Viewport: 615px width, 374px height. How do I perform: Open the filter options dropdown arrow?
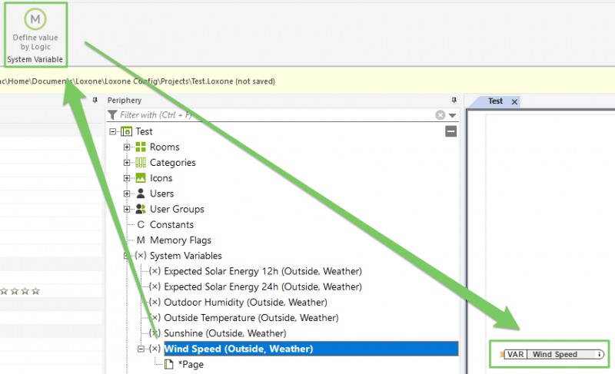(x=452, y=115)
